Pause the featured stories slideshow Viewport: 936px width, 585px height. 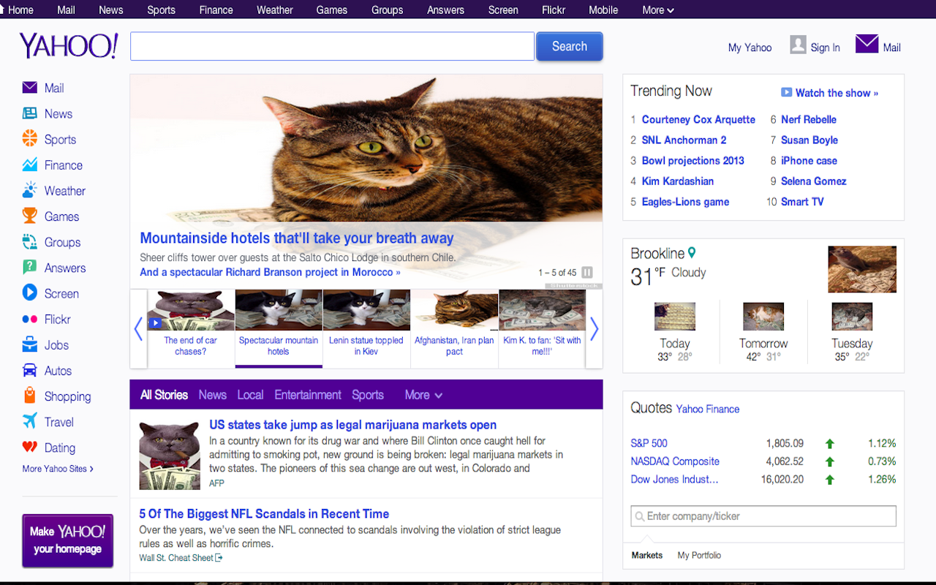pos(588,273)
